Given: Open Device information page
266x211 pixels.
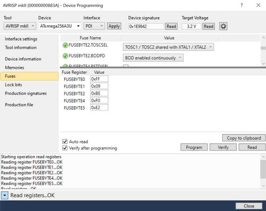Looking at the screenshot, I should tap(23, 59).
